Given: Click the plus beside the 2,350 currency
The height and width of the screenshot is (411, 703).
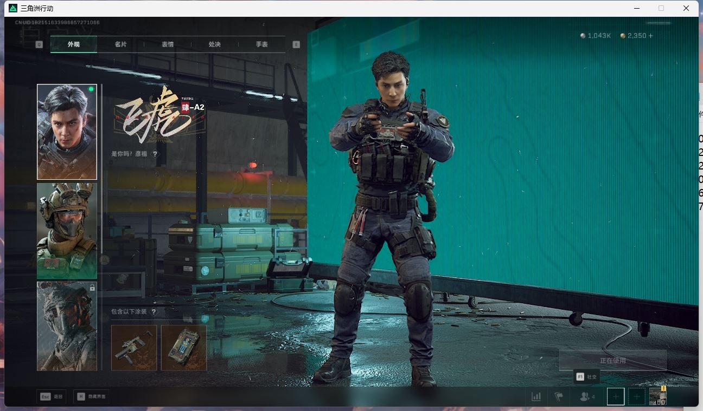Looking at the screenshot, I should (651, 36).
